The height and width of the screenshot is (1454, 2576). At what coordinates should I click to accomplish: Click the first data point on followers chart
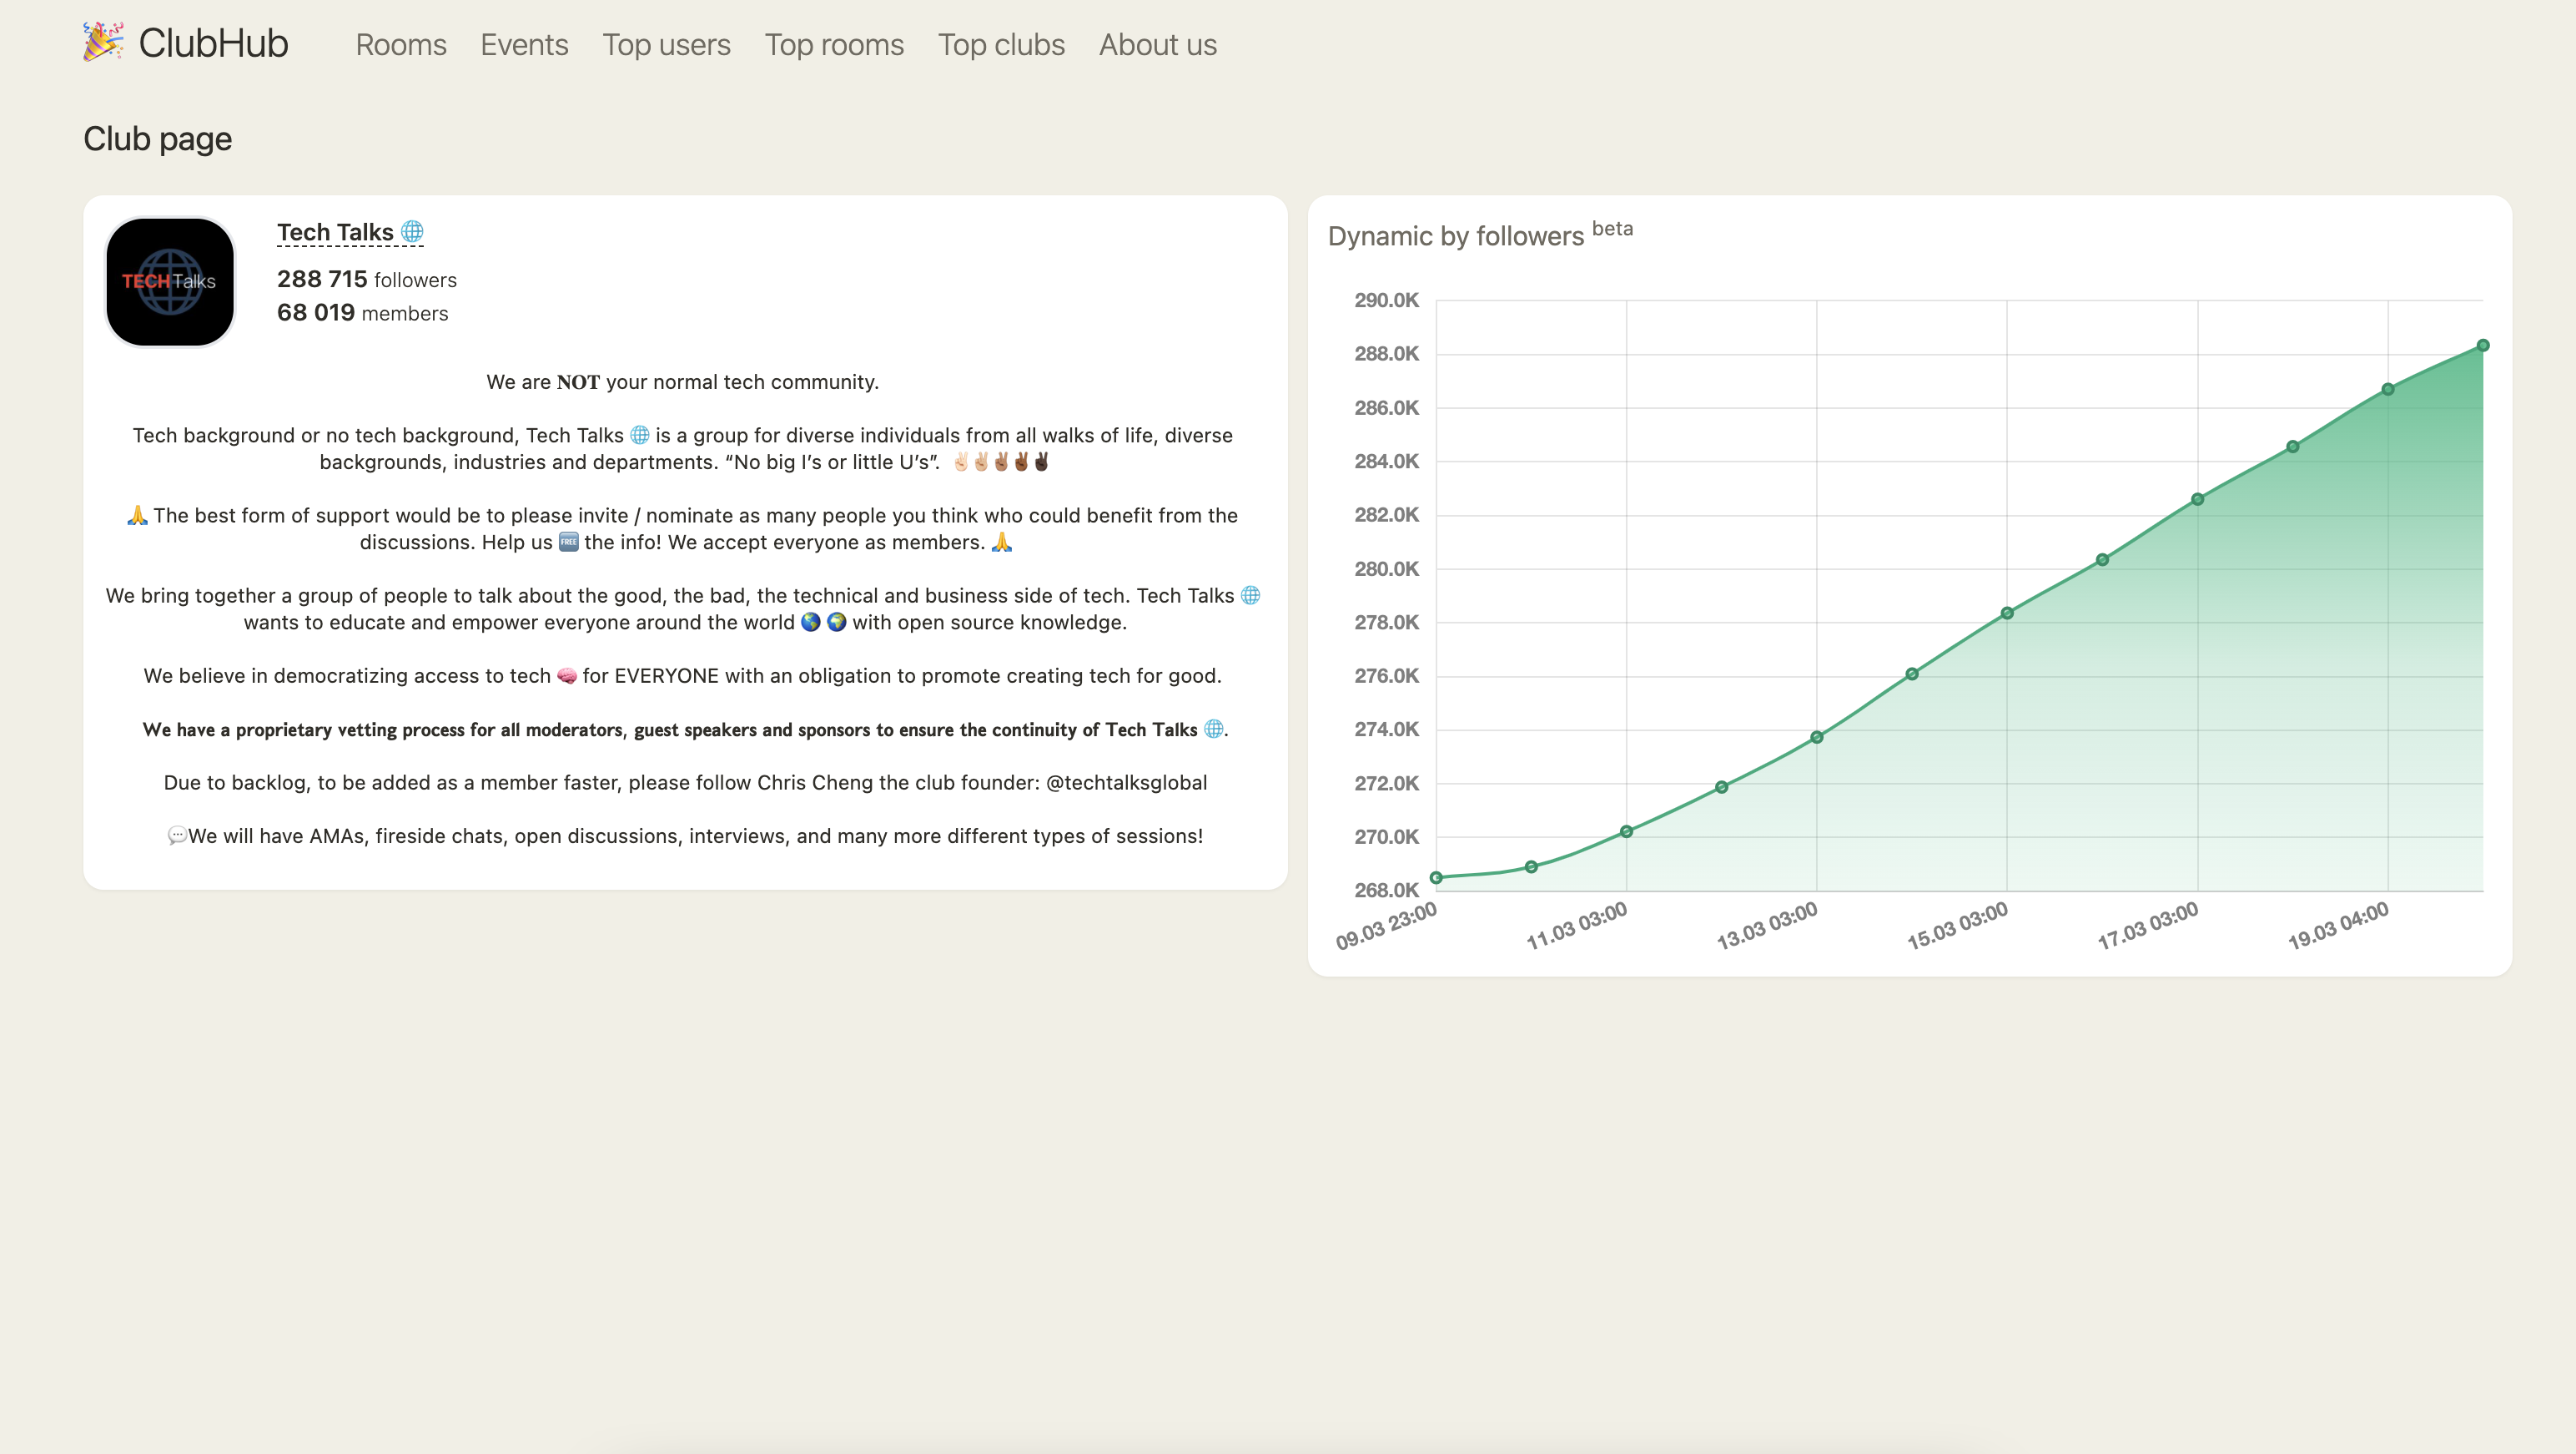[x=1436, y=877]
